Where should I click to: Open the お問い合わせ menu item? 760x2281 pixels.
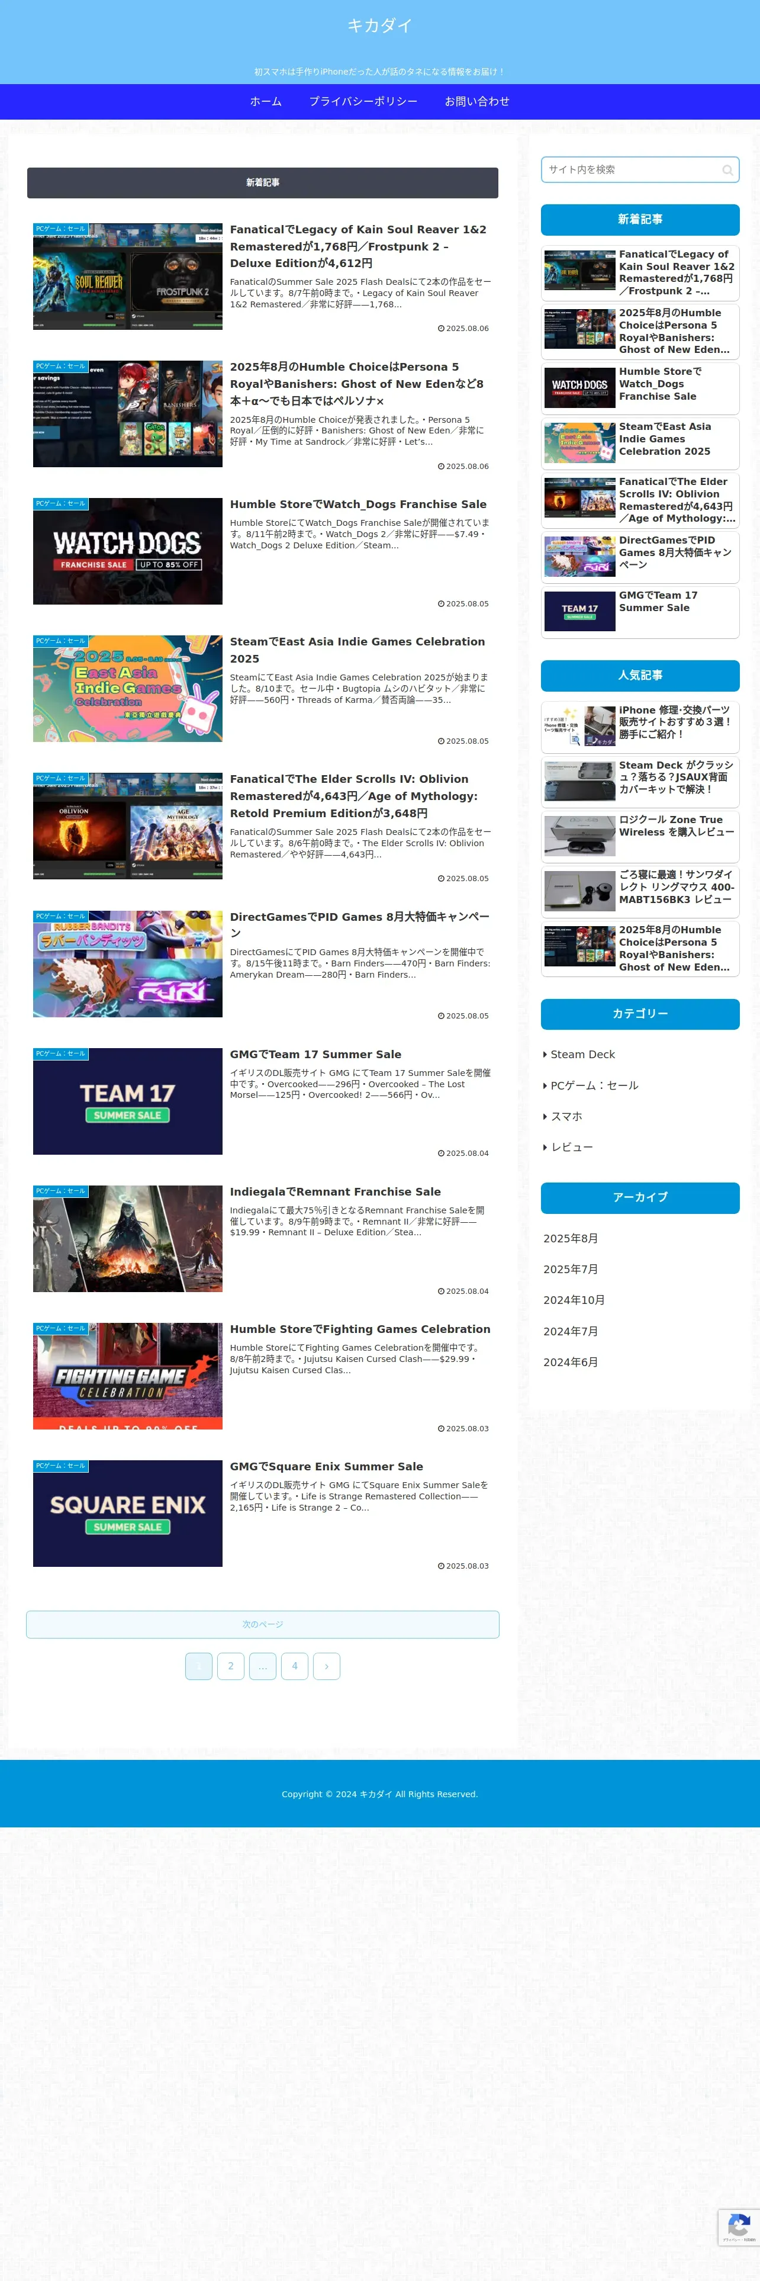click(x=477, y=102)
